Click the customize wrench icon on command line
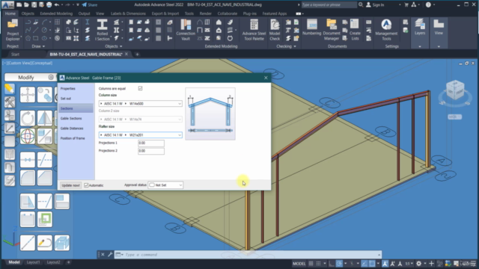Image resolution: width=479 pixels, height=269 pixels. click(x=110, y=254)
